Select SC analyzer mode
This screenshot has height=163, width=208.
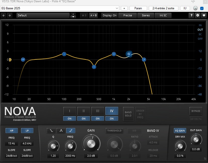pyautogui.click(x=200, y=34)
